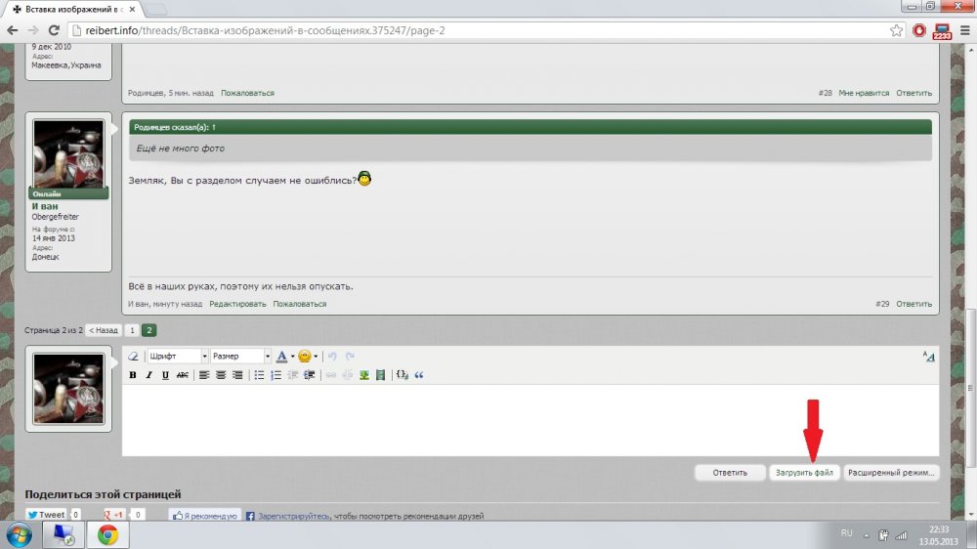Insert a numbered list
Image resolution: width=977 pixels, height=549 pixels.
pos(276,374)
